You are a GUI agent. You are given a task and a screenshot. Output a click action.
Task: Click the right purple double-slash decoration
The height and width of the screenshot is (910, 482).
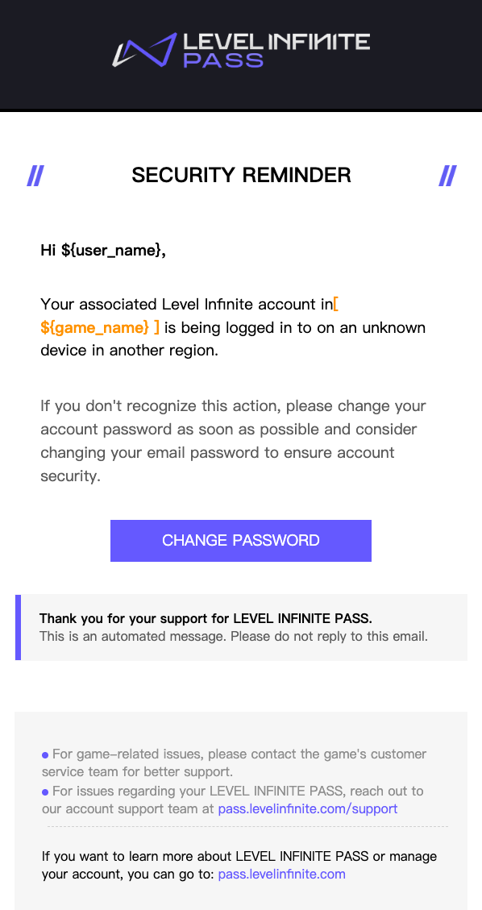tap(447, 175)
